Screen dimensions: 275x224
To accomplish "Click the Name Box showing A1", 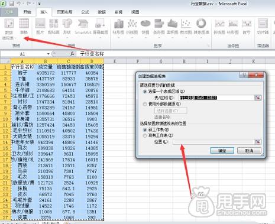I will [x=23, y=54].
